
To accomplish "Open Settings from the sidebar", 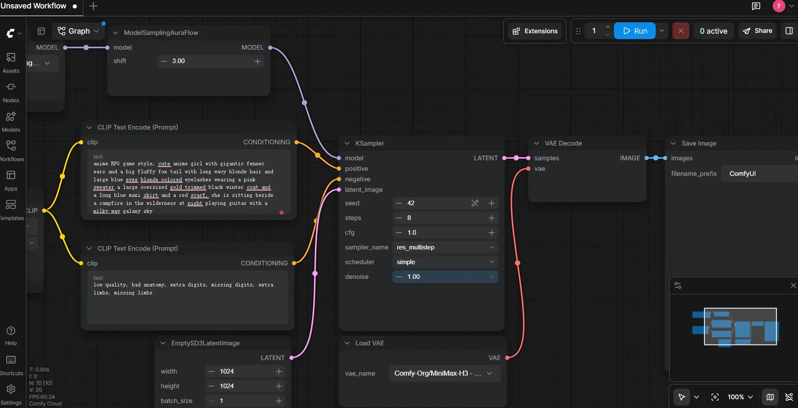I will (11, 395).
